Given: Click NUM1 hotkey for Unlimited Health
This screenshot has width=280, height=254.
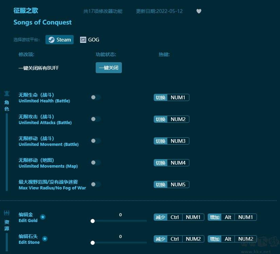Looking at the screenshot, I should (178, 98).
